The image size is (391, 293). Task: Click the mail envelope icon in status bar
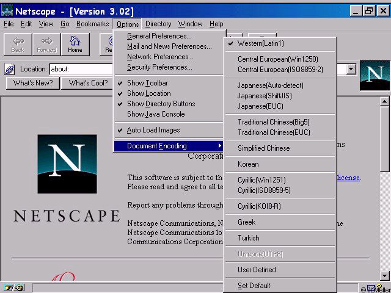point(371,288)
